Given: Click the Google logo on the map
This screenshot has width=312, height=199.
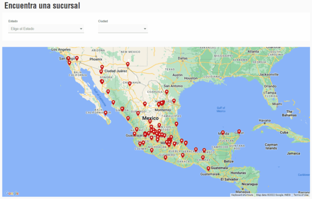Looking at the screenshot, I should pyautogui.click(x=12, y=193).
